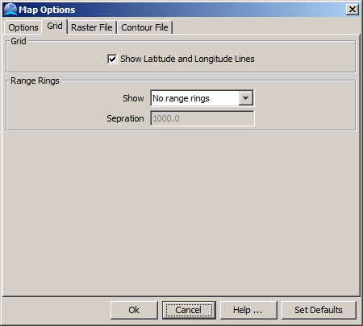Click the Map Options application icon in title bar
Screen dimensions: 363x326
tap(10, 10)
